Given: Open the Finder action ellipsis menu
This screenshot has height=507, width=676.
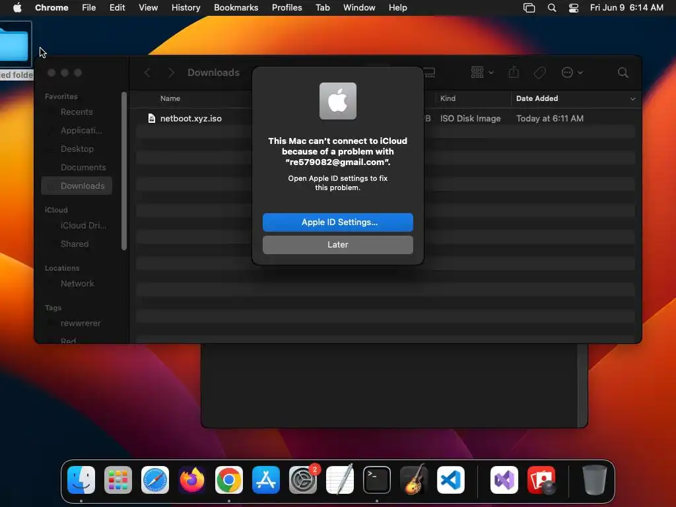Looking at the screenshot, I should click(572, 73).
